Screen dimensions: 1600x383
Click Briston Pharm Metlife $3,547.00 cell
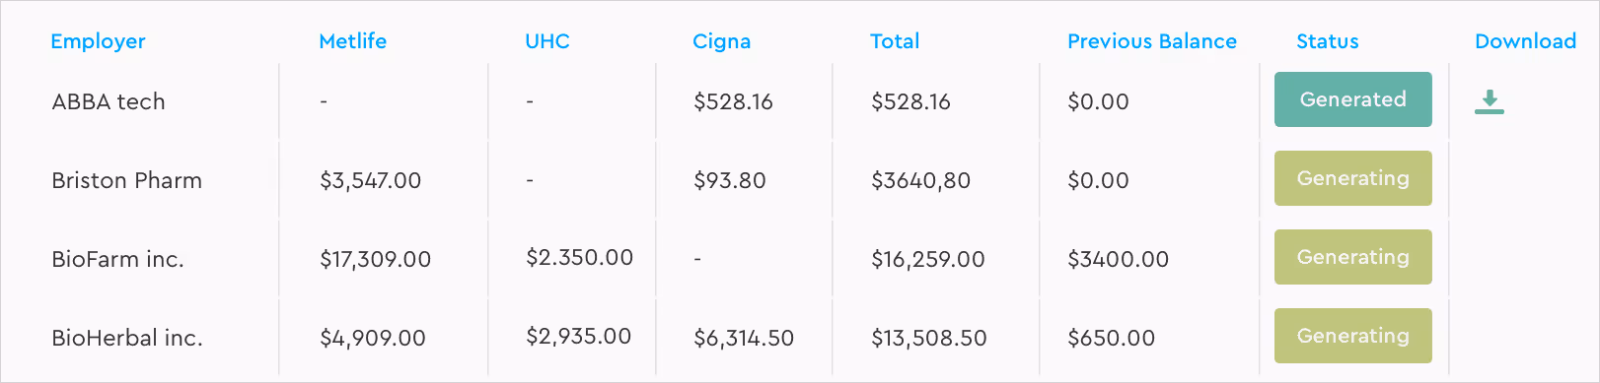point(370,180)
